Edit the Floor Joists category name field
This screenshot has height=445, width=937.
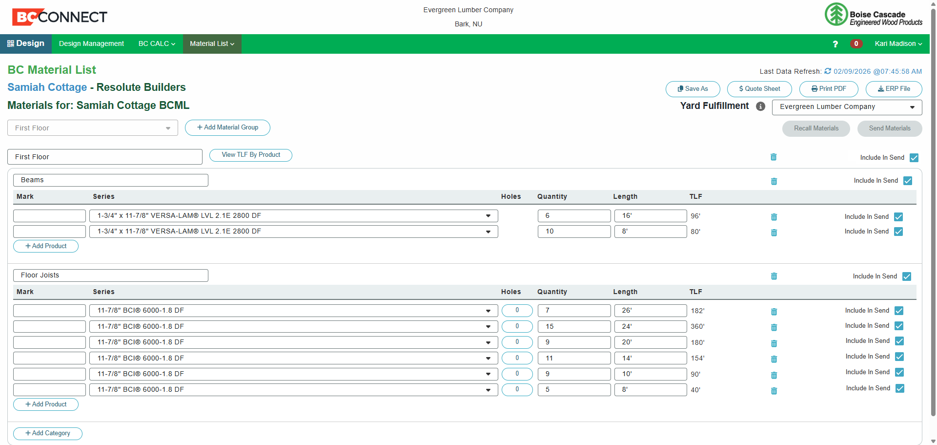[111, 275]
